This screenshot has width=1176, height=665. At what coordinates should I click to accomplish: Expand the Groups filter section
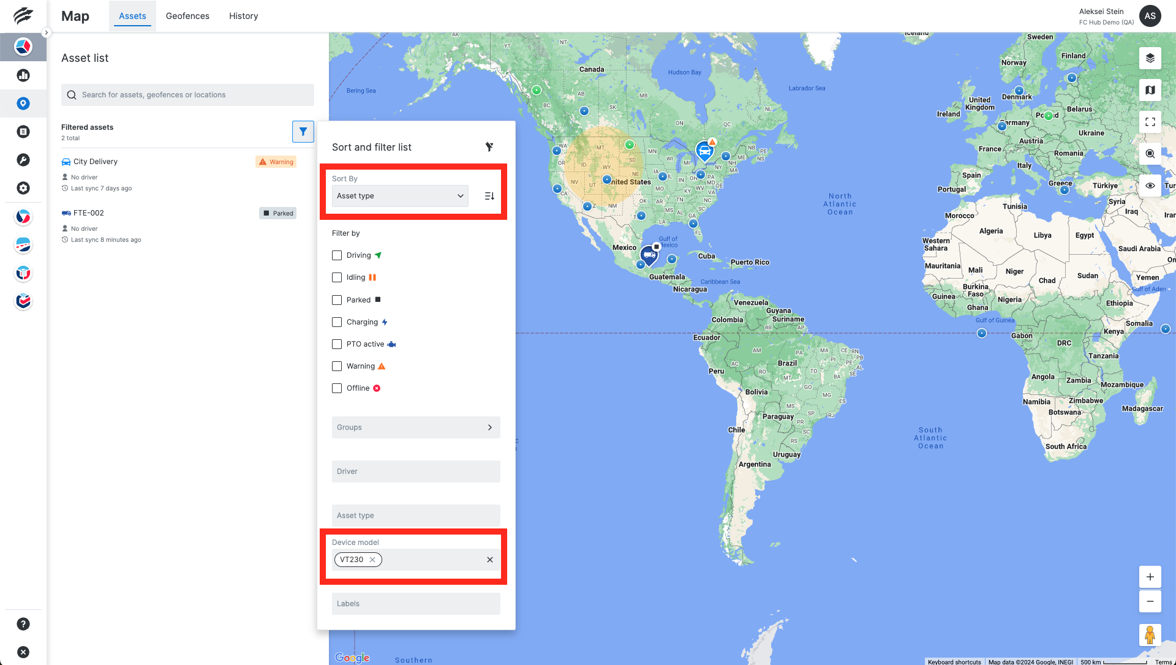[x=416, y=427]
